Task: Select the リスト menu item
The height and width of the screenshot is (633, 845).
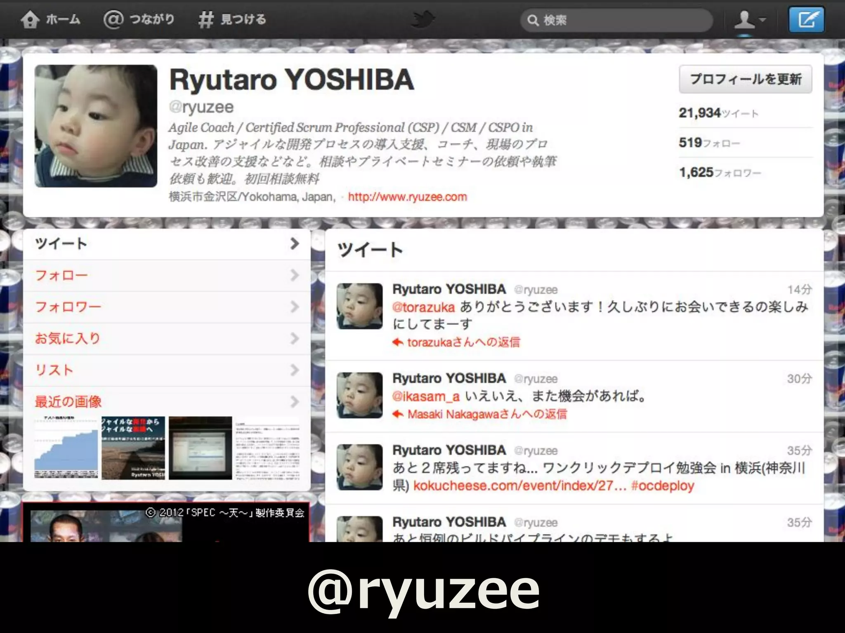Action: tap(54, 370)
